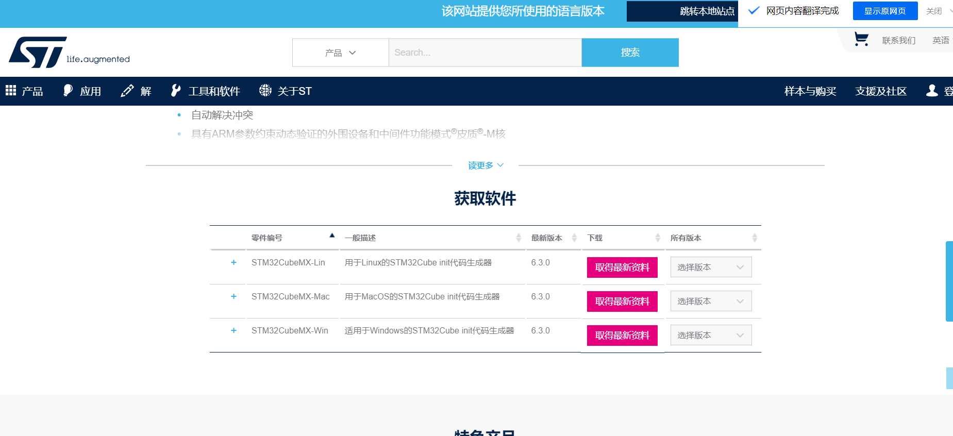The height and width of the screenshot is (436, 953).
Task: Sort by 零件编号 arrow
Action: [x=332, y=236]
